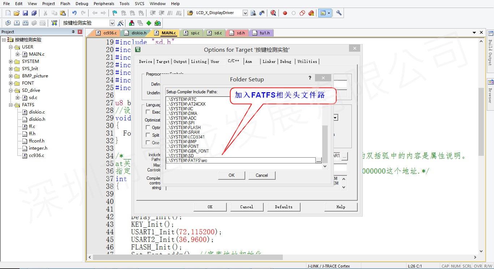Click the Undo arrow icon
Screen dimensions: 494x269
click(x=74, y=13)
